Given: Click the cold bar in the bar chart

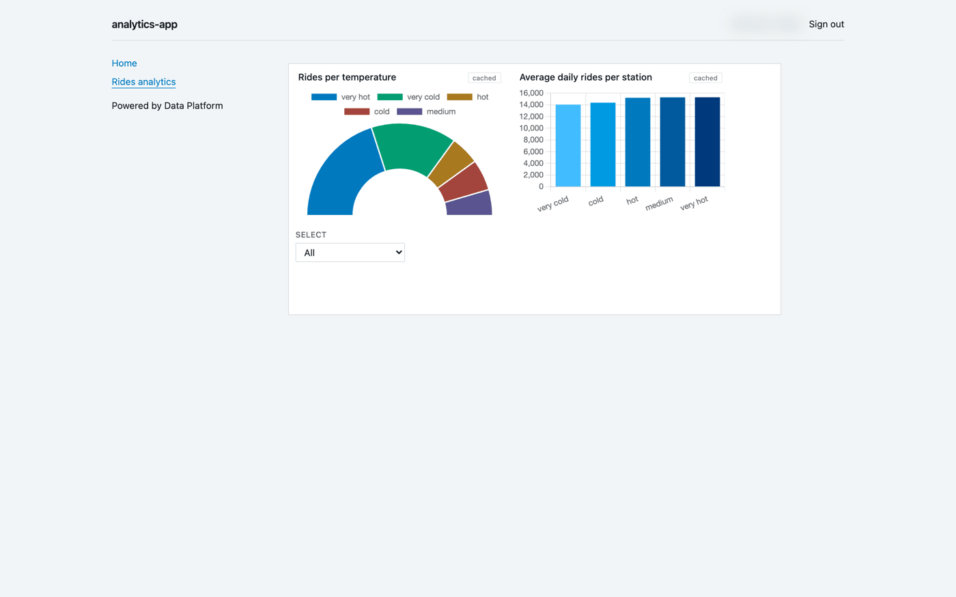Looking at the screenshot, I should pos(603,145).
